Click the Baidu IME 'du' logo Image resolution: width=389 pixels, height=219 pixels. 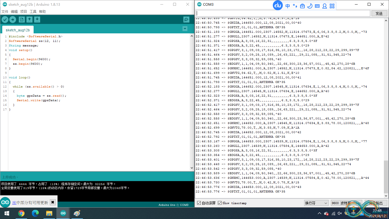(x=278, y=5)
